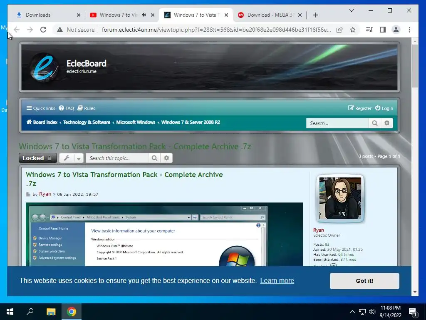The height and width of the screenshot is (320, 426).
Task: Open the FAQ link
Action: [x=67, y=108]
